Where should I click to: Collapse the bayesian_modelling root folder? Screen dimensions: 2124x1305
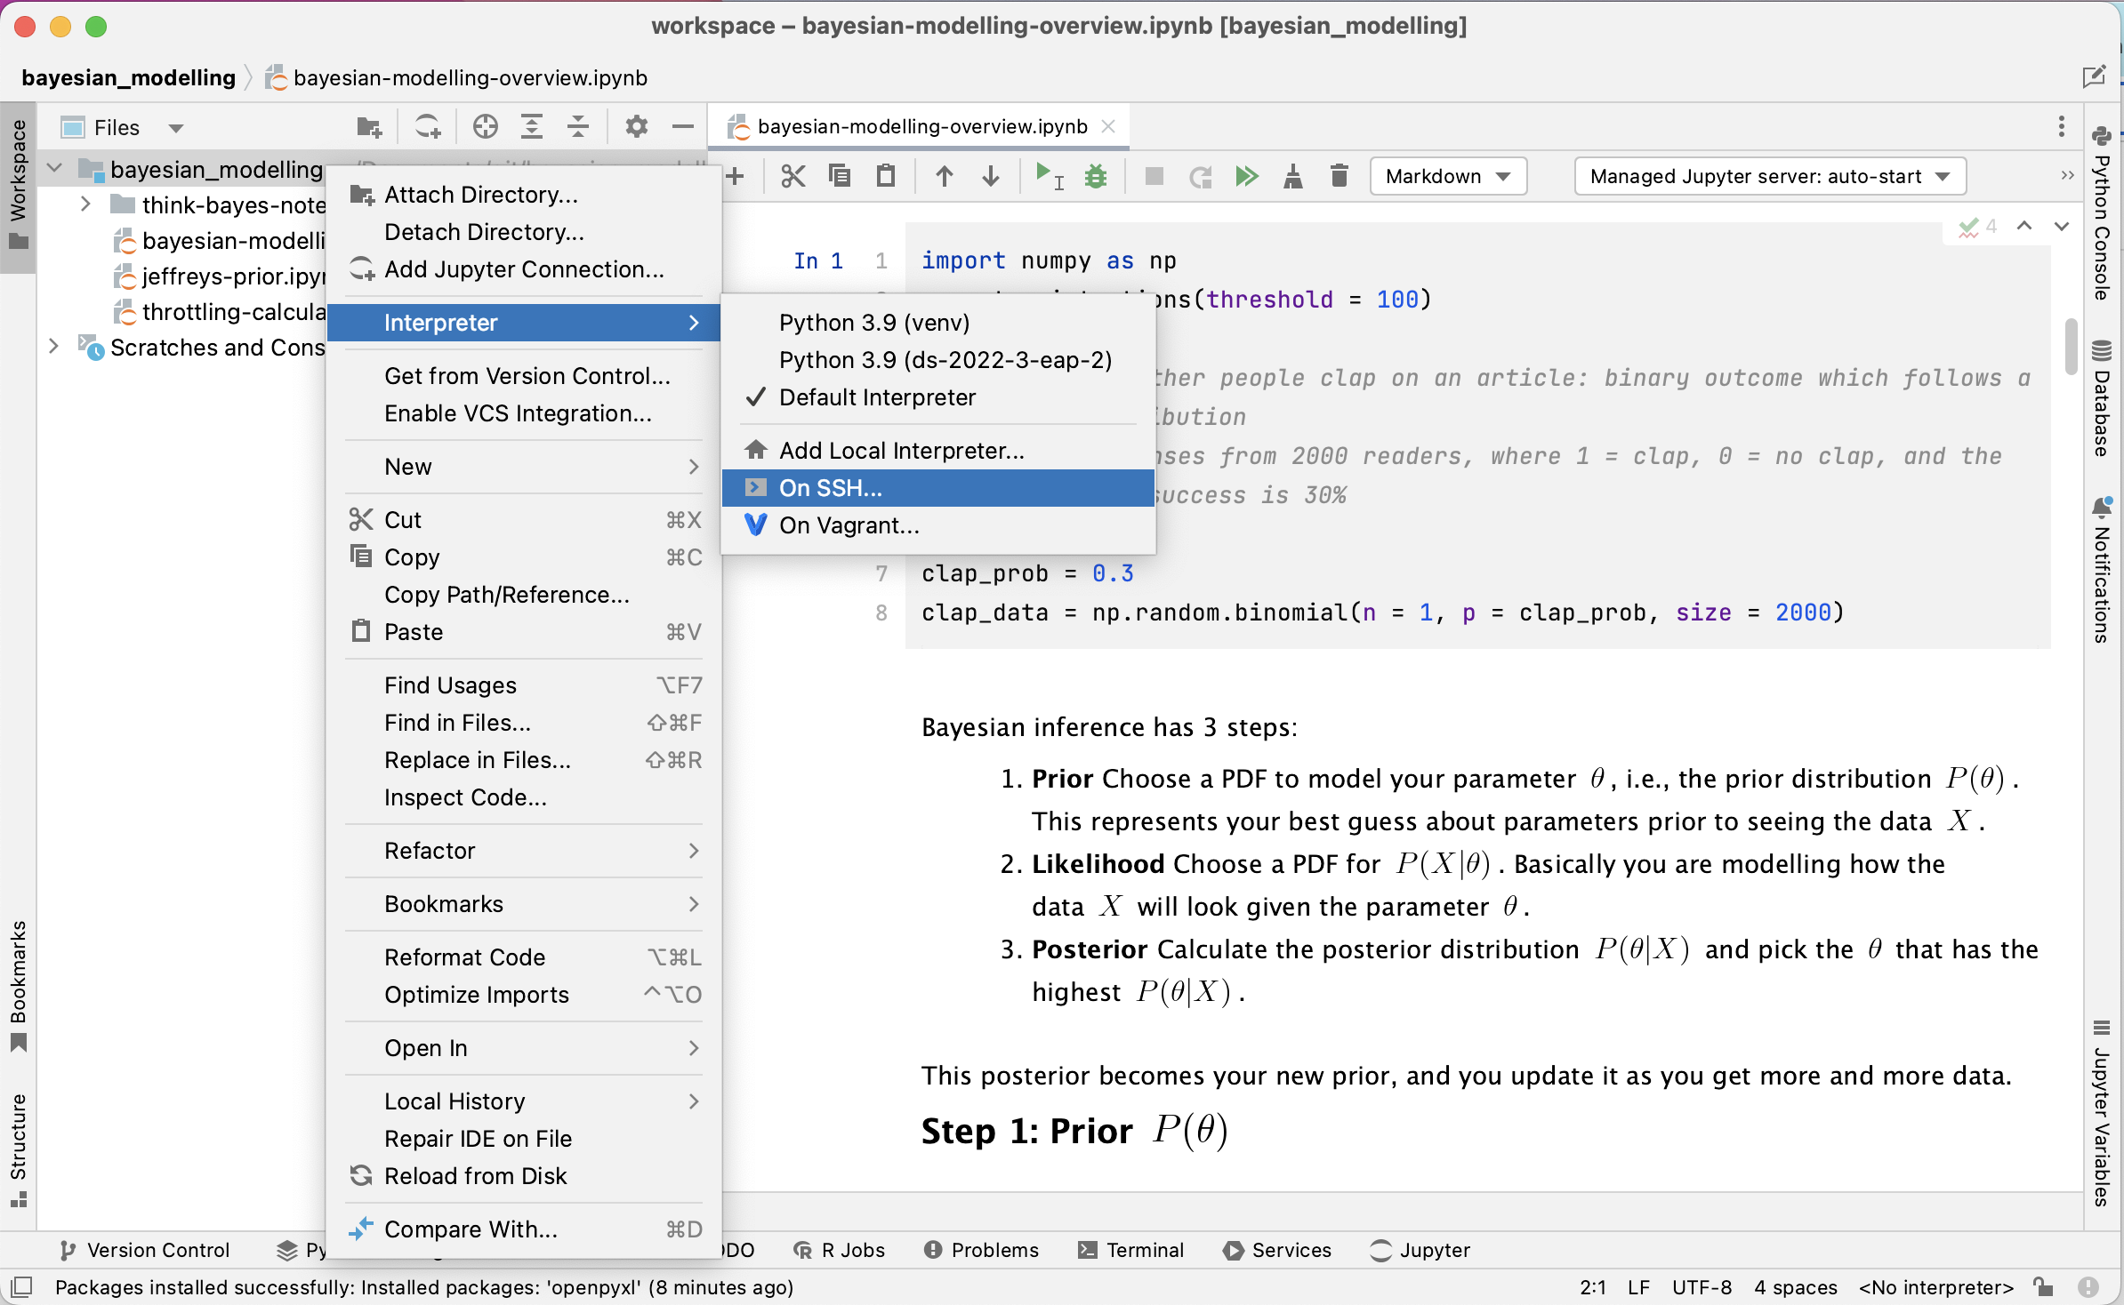point(54,168)
